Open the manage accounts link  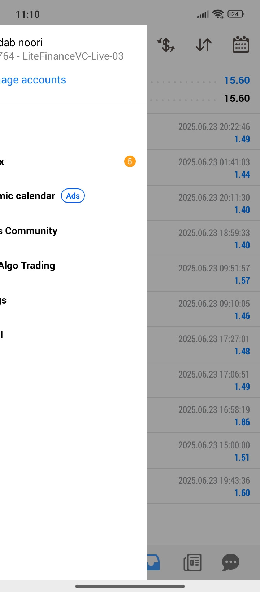[x=33, y=80]
